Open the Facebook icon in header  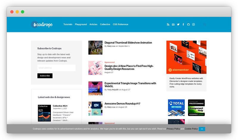(x=183, y=25)
